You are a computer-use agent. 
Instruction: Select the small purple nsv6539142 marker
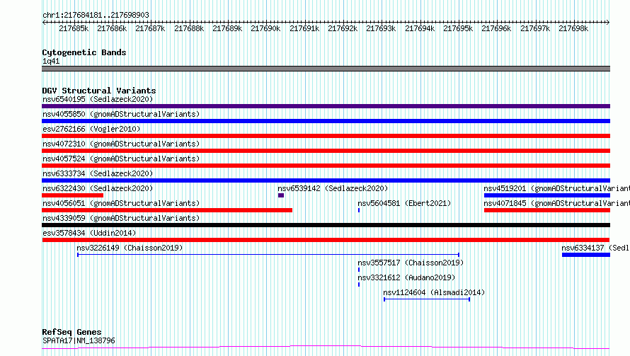281,195
